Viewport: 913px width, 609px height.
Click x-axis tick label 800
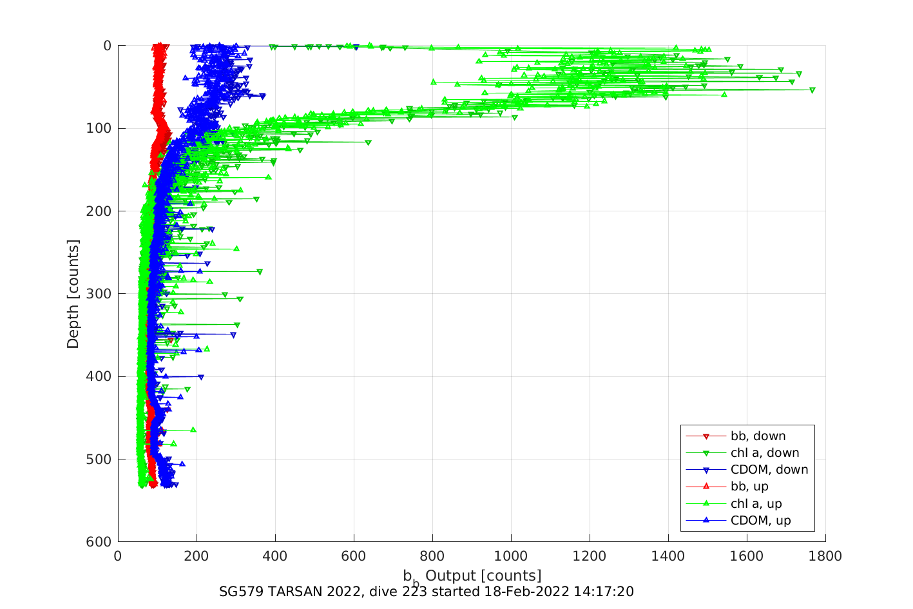432,556
